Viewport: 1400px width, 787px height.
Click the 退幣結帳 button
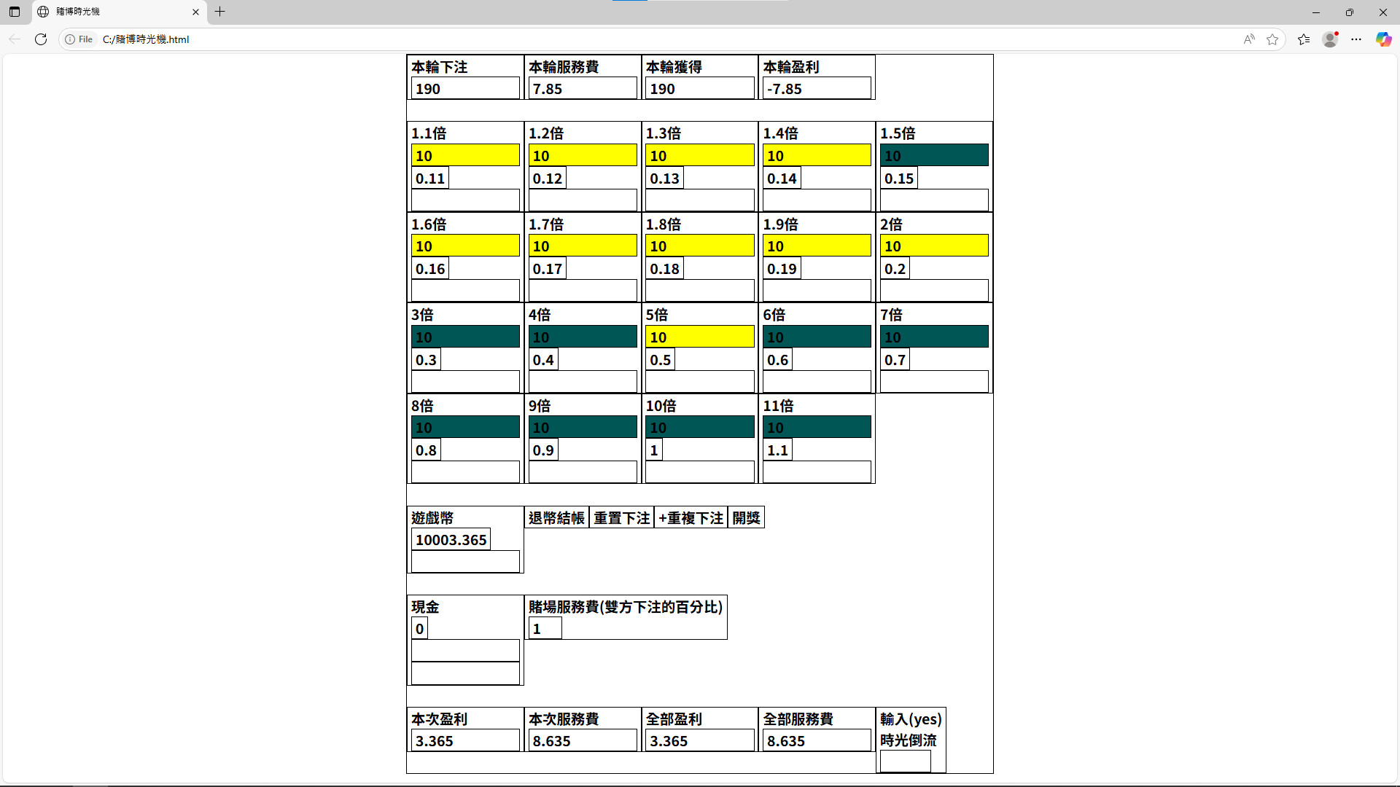pos(556,518)
